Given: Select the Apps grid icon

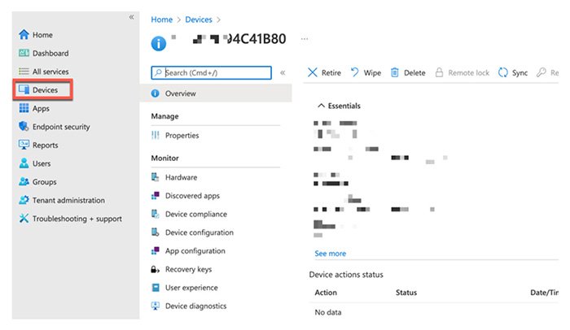Looking at the screenshot, I should [24, 108].
